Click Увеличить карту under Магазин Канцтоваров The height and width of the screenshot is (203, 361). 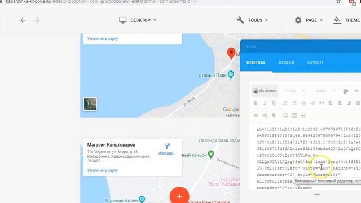pos(103,170)
